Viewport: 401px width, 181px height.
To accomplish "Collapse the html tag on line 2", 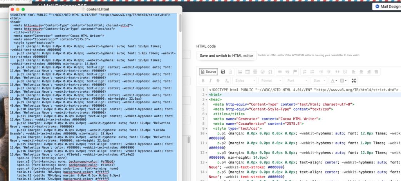I will (206, 95).
